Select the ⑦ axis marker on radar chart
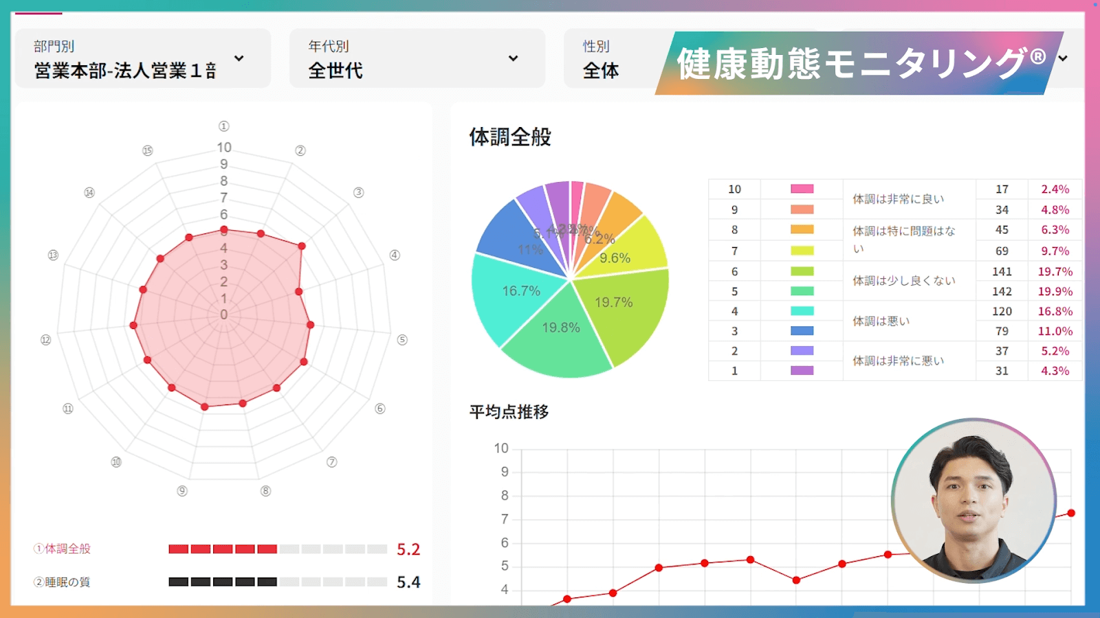Viewport: 1100px width, 618px height. (331, 462)
